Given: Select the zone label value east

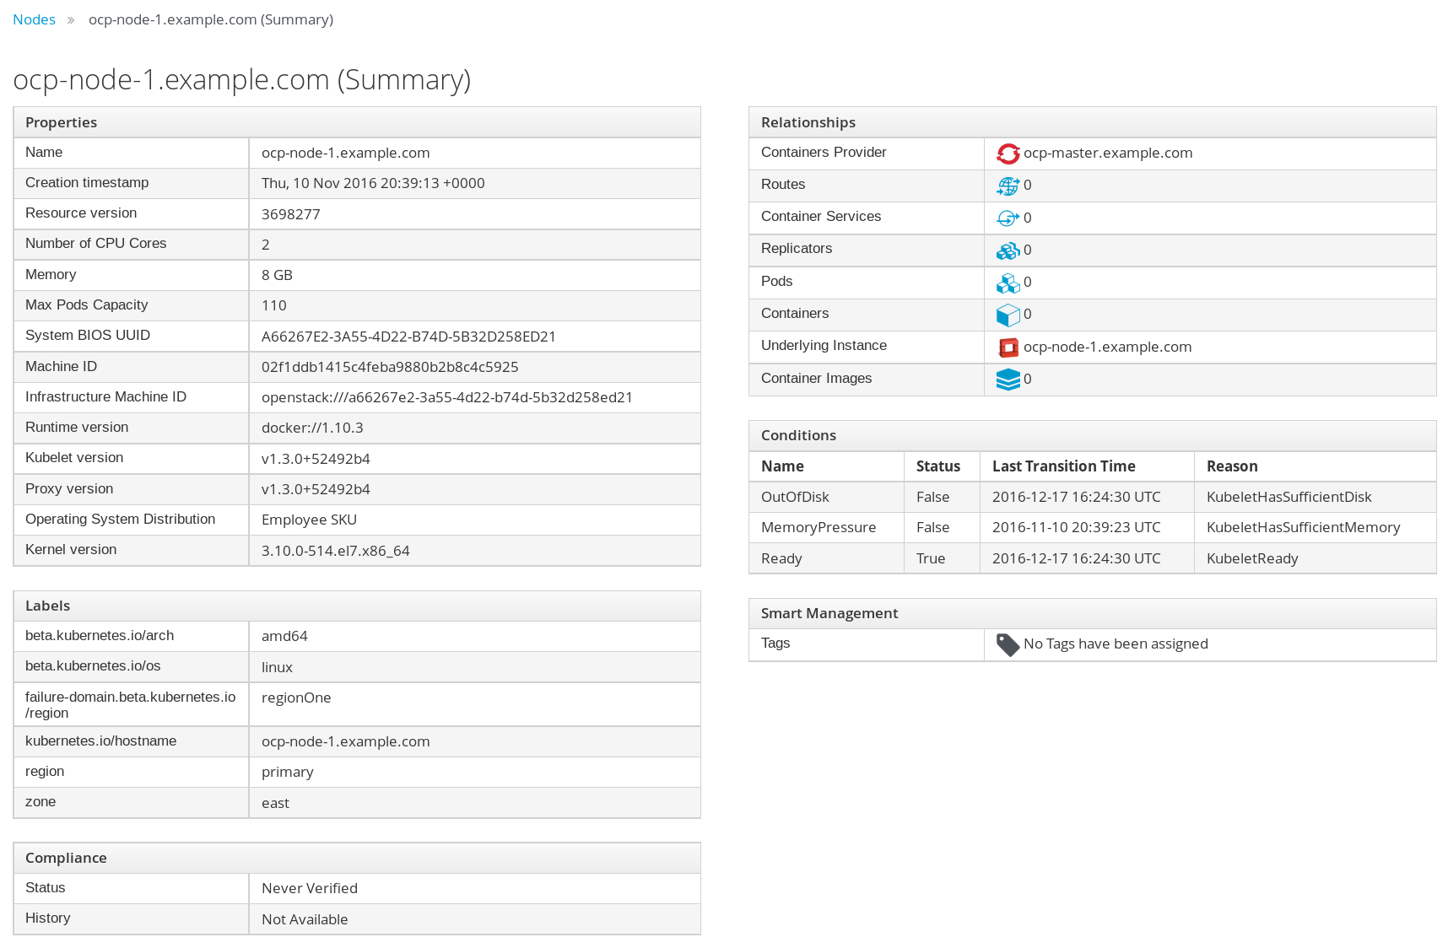Looking at the screenshot, I should (x=275, y=802).
